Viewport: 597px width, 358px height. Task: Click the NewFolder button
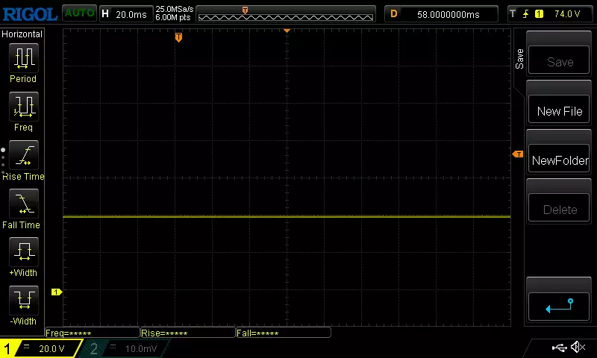[x=558, y=158]
